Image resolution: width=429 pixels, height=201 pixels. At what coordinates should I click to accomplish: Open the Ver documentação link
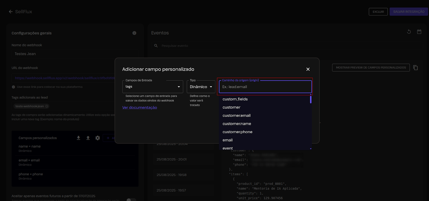[139, 107]
